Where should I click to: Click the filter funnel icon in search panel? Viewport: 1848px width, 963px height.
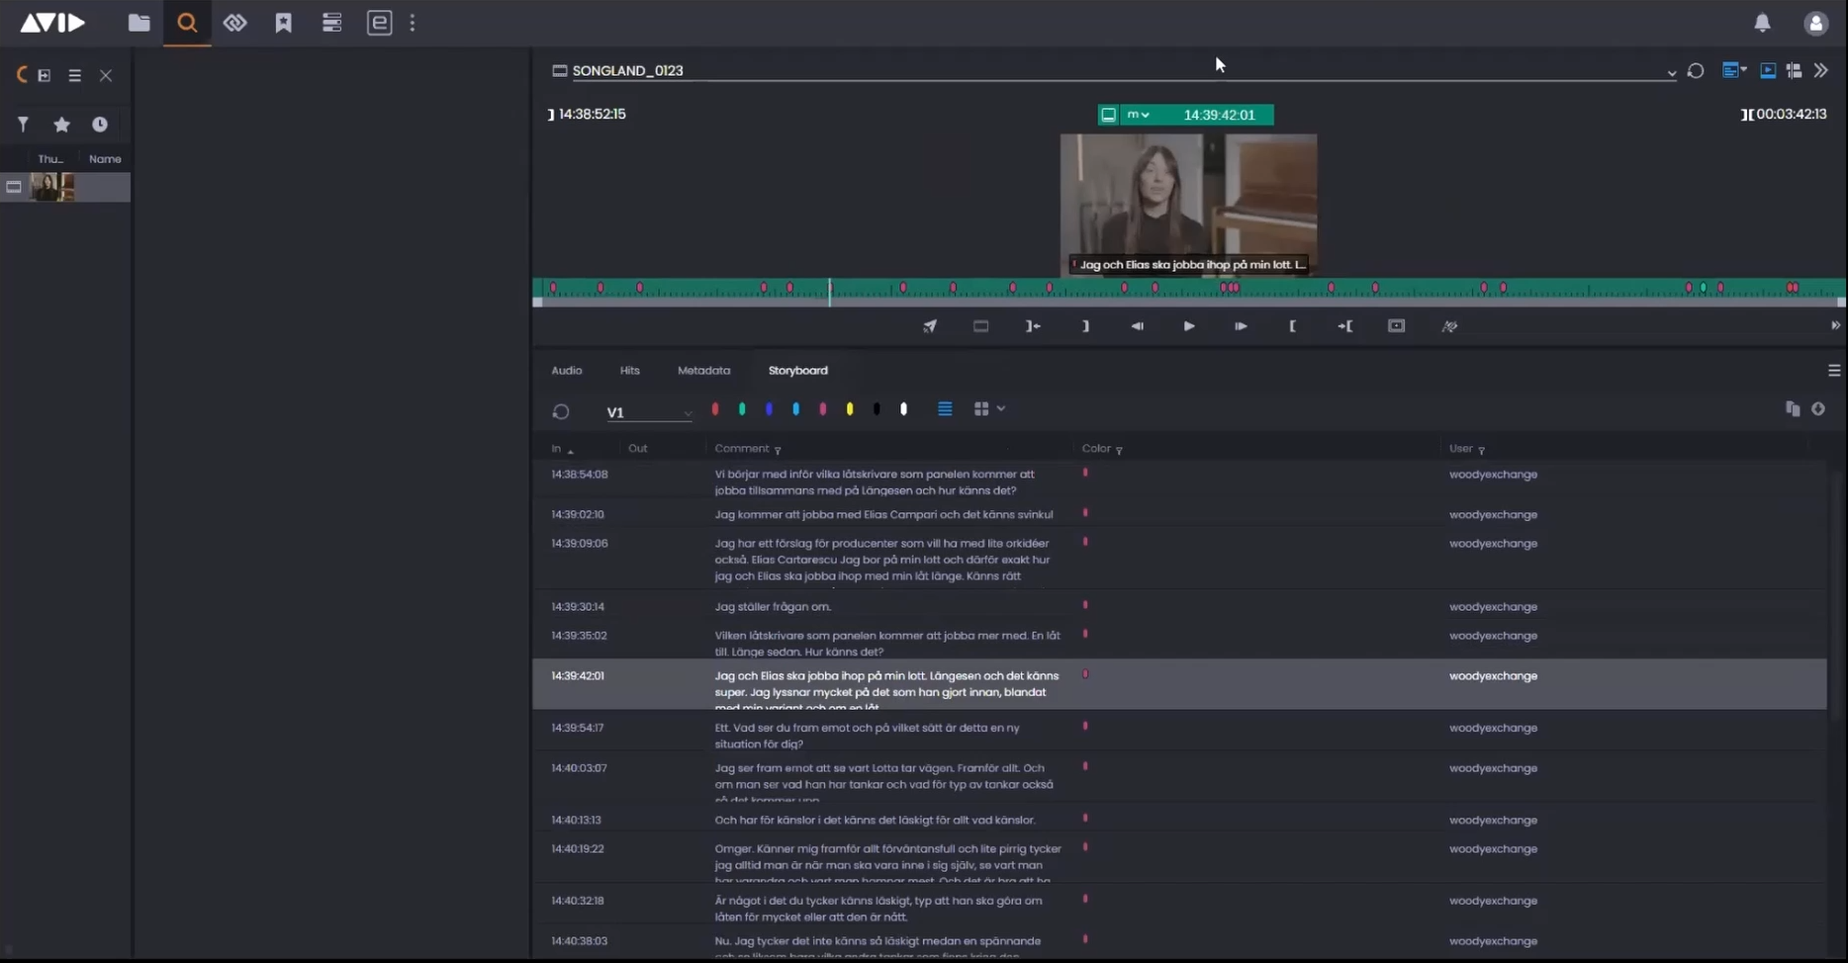(23, 125)
